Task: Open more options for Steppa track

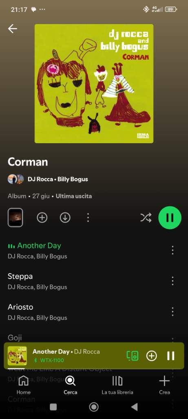Action: click(x=173, y=281)
